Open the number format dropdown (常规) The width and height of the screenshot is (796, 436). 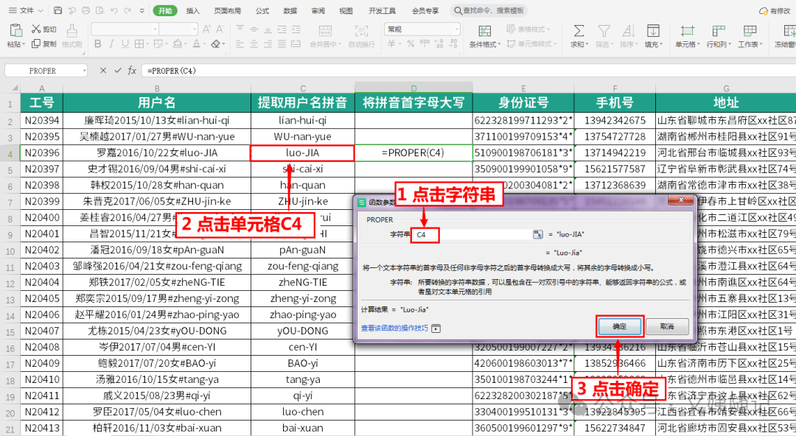[457, 29]
